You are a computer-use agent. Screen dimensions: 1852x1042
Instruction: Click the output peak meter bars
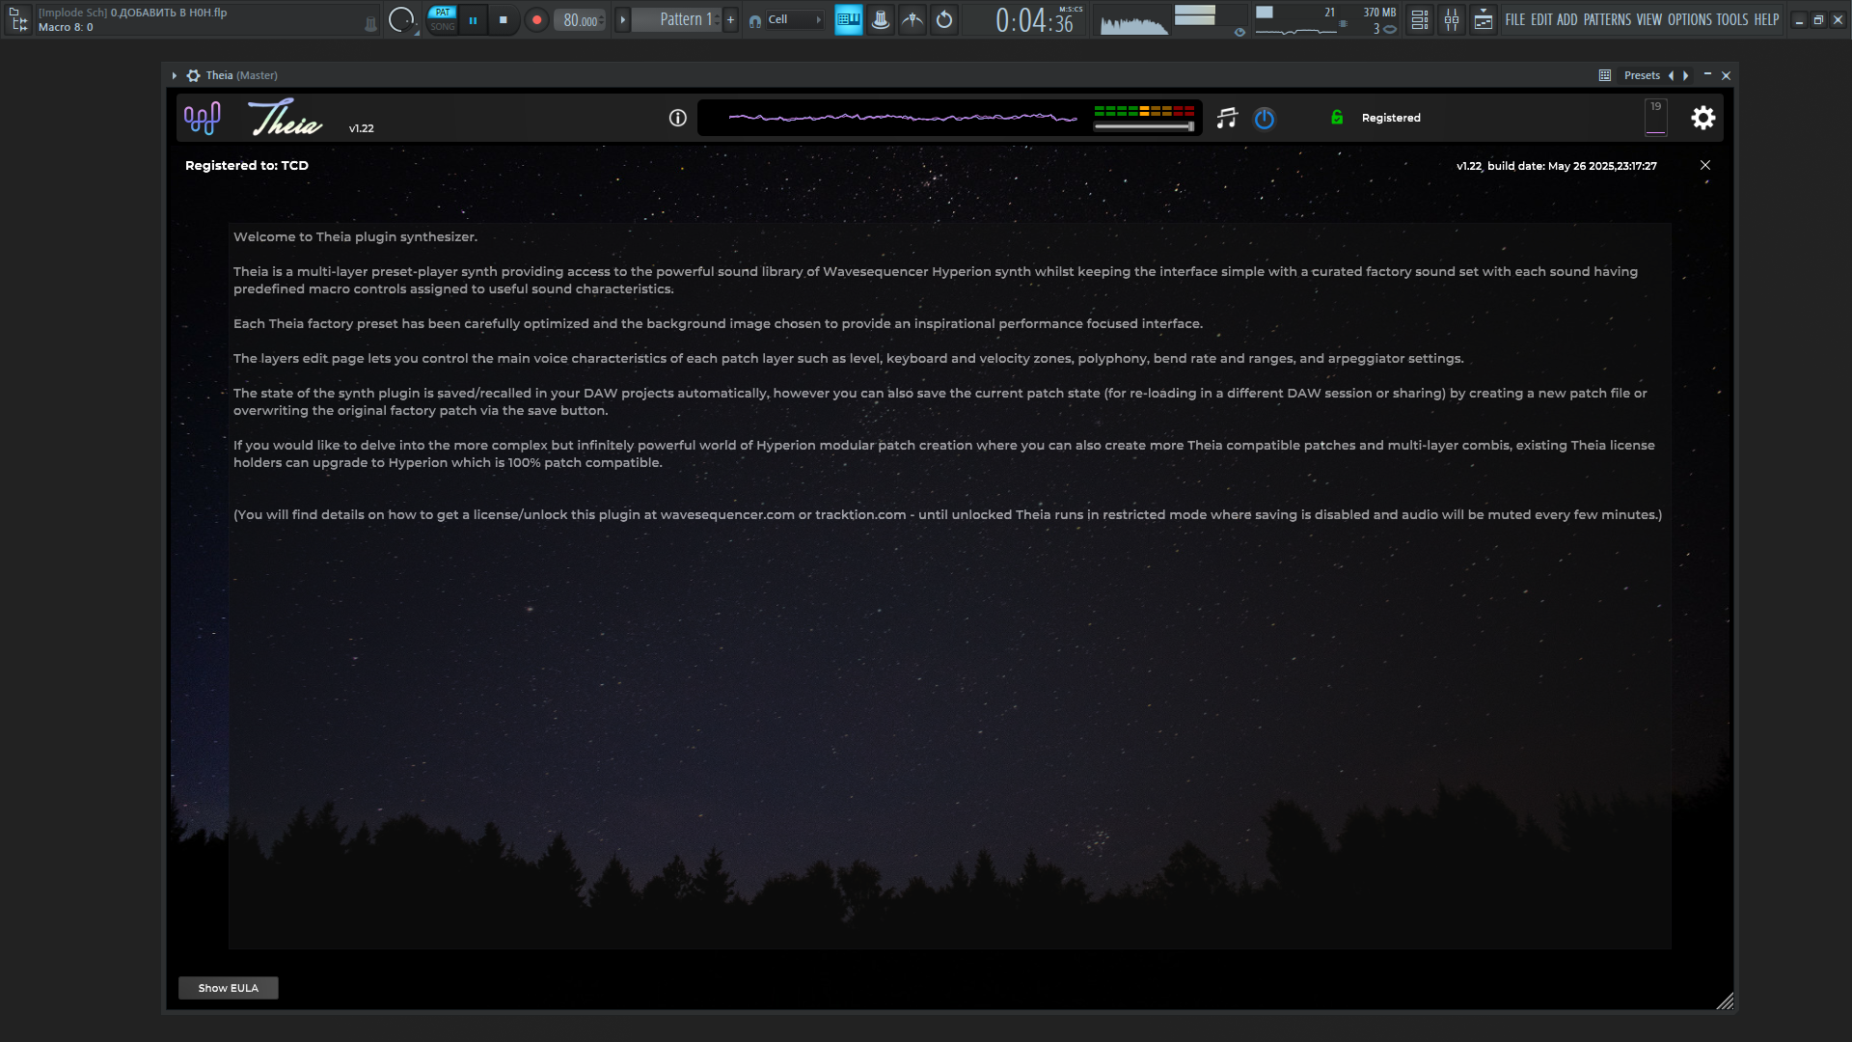click(1195, 14)
